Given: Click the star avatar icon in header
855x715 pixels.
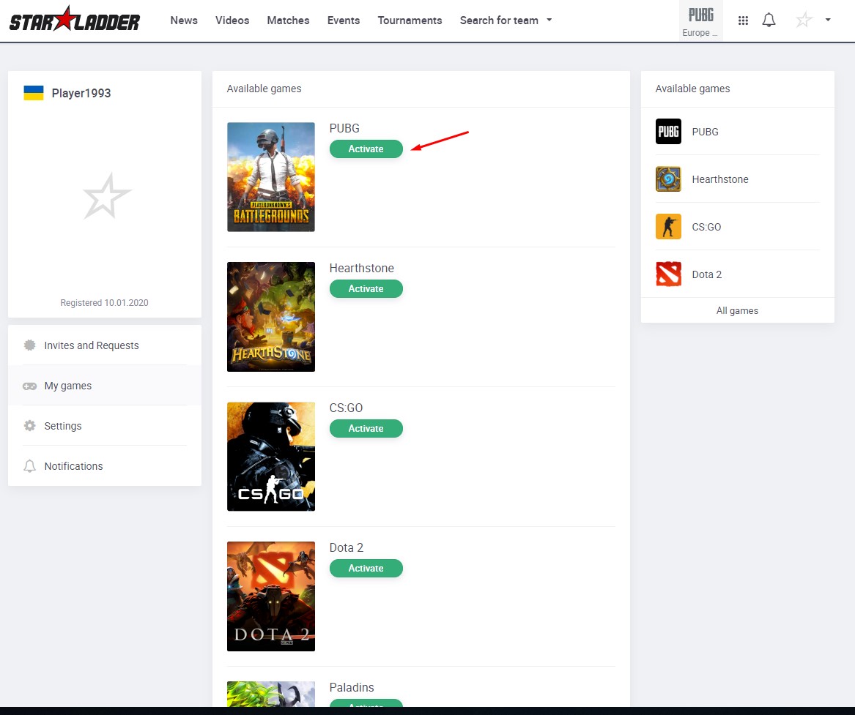Looking at the screenshot, I should point(804,20).
